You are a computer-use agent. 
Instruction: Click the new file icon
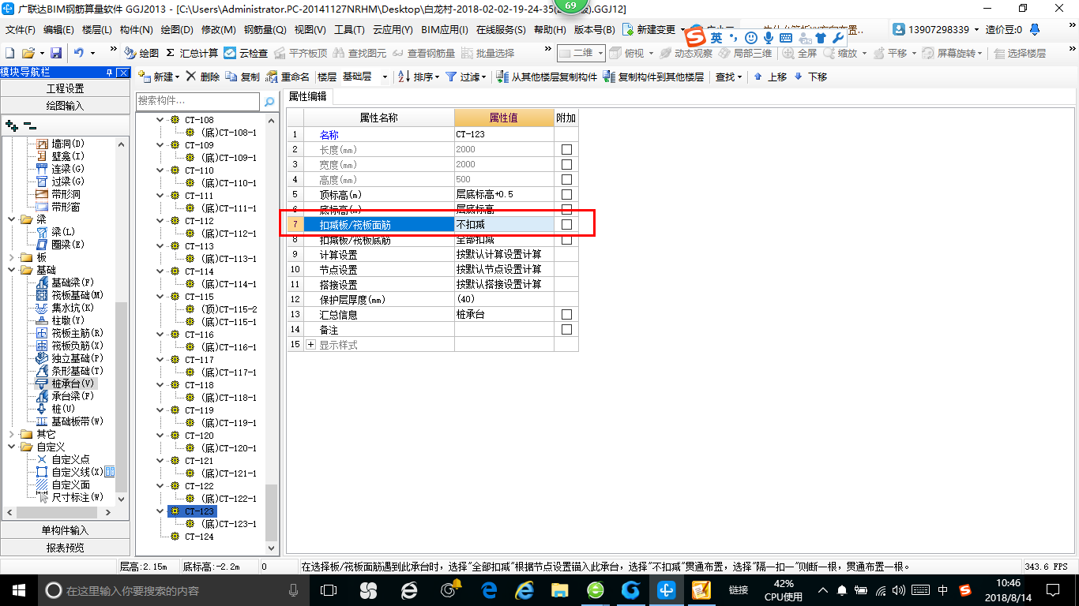point(9,53)
